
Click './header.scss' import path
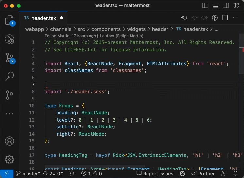[x=86, y=92]
